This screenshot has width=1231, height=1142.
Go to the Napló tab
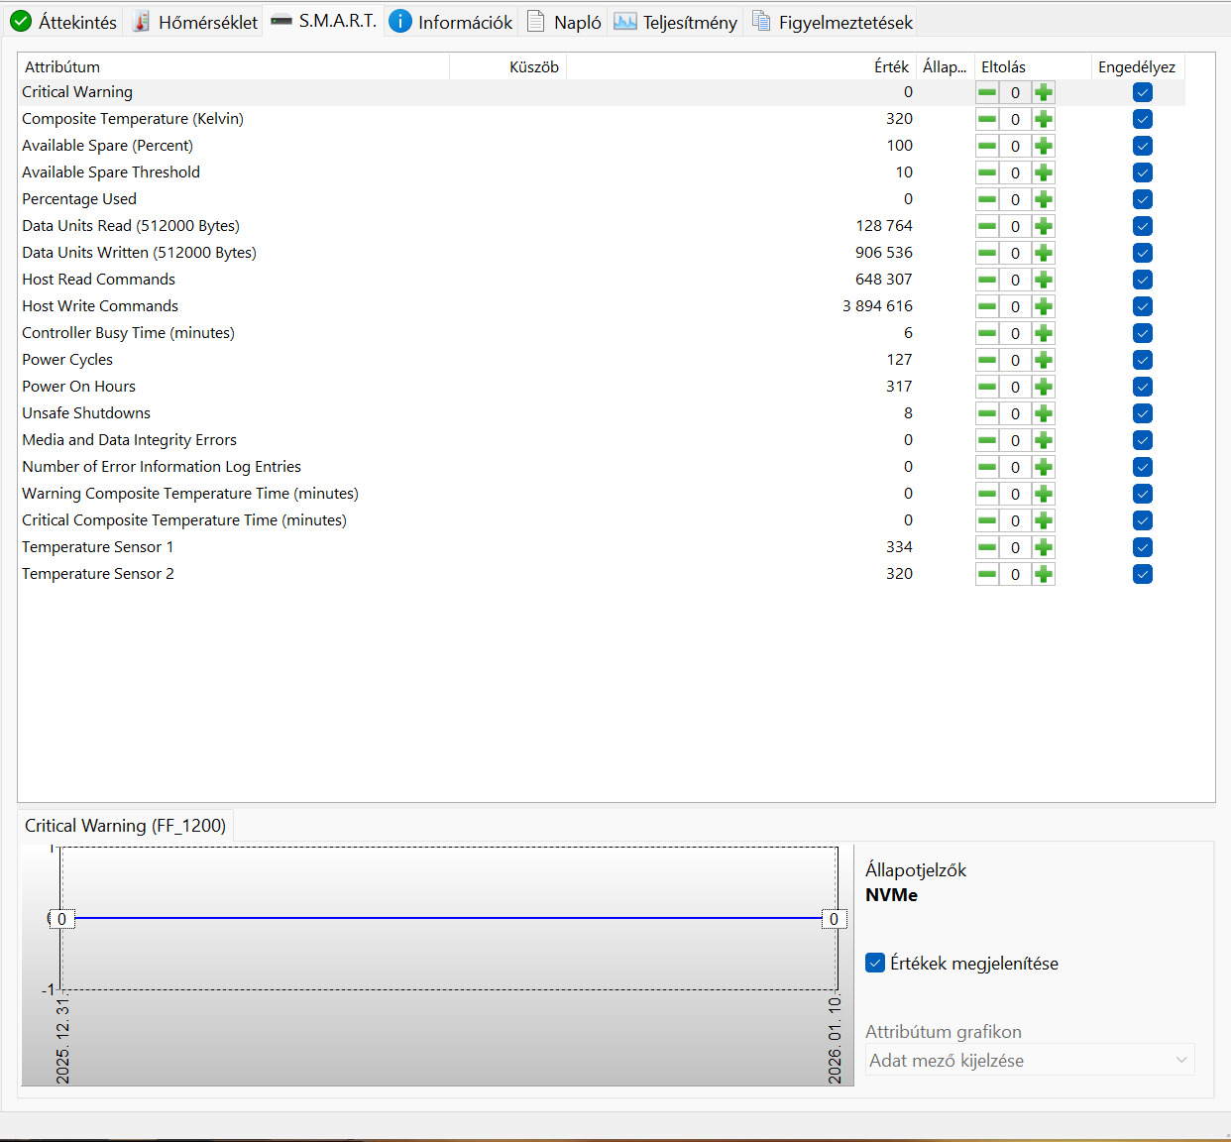pos(564,22)
